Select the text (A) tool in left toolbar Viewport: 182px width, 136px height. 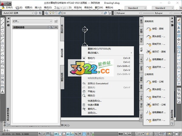click(x=2, y=92)
